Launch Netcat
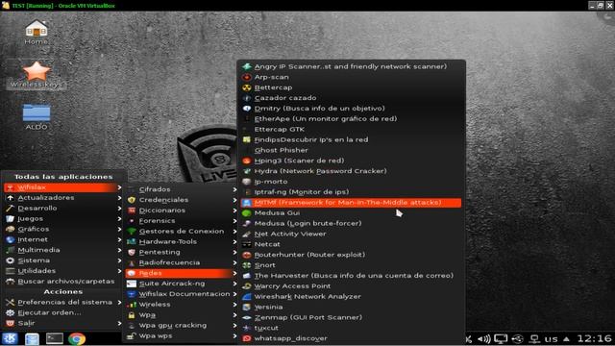615x346 pixels. [x=351, y=244]
